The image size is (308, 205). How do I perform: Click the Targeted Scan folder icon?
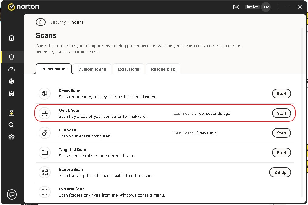pos(45,153)
